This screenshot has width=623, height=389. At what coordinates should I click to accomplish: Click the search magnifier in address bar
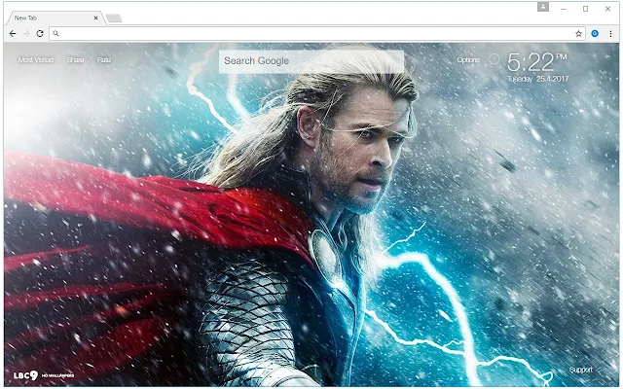56,34
